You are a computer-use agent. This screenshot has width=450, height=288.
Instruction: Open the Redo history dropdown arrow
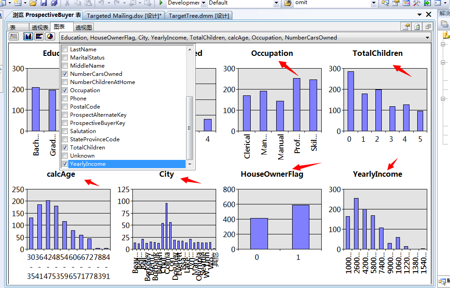[x=124, y=3]
